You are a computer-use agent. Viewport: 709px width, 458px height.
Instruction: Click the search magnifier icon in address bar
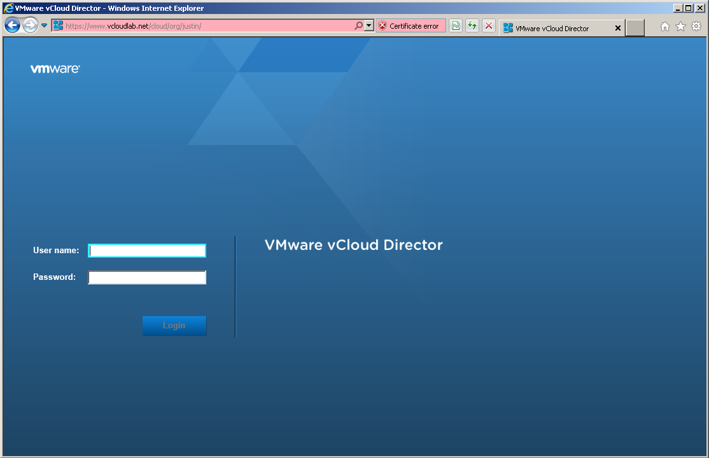[358, 26]
